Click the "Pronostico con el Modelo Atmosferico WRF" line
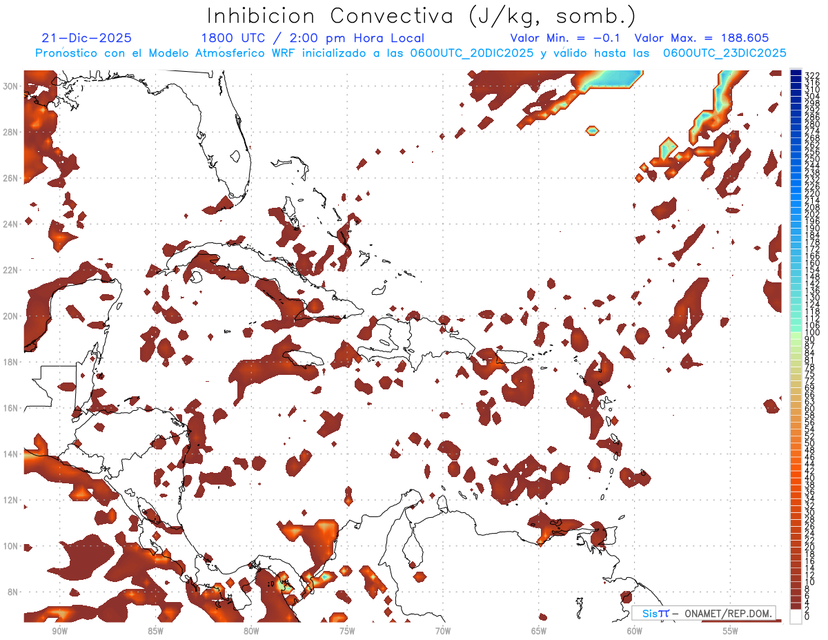The height and width of the screenshot is (640, 828). click(411, 53)
